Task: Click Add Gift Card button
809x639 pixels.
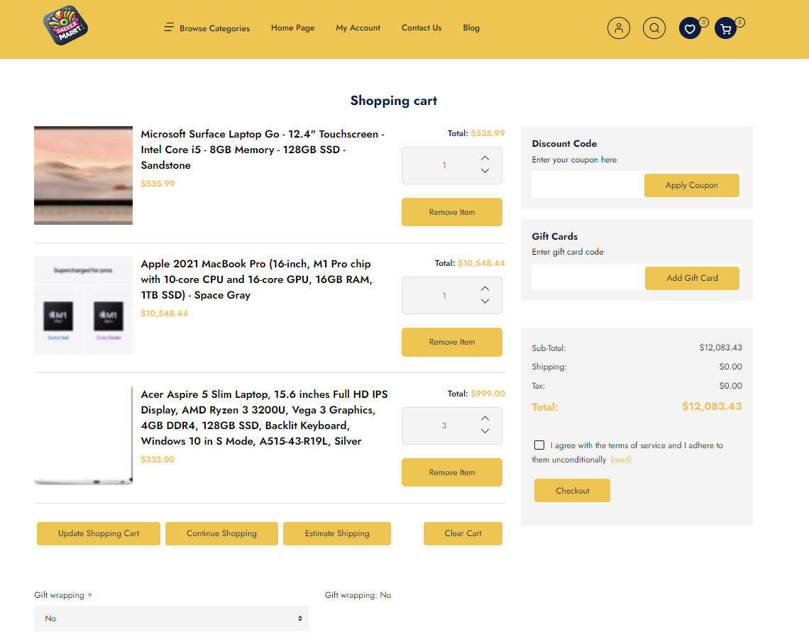Action: [x=692, y=278]
